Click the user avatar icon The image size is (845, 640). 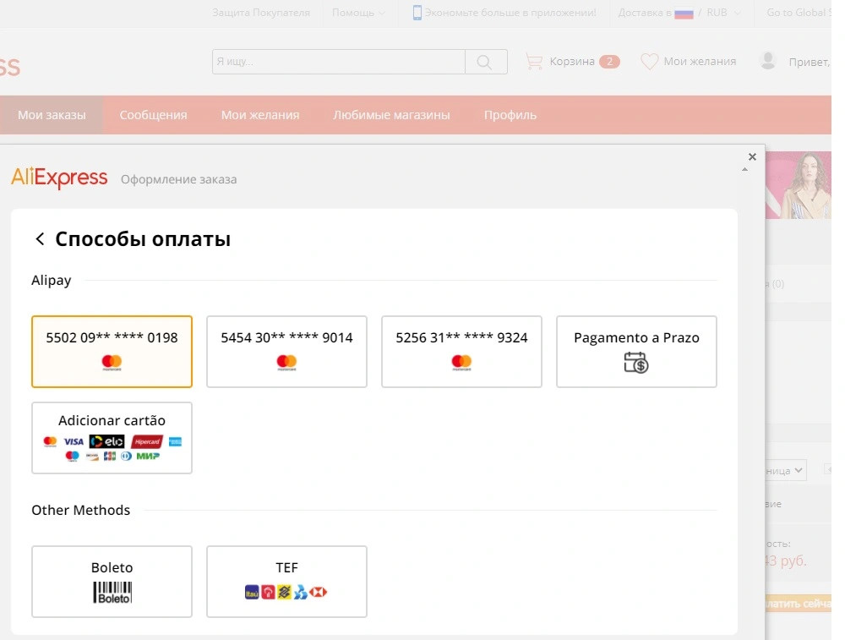click(768, 61)
